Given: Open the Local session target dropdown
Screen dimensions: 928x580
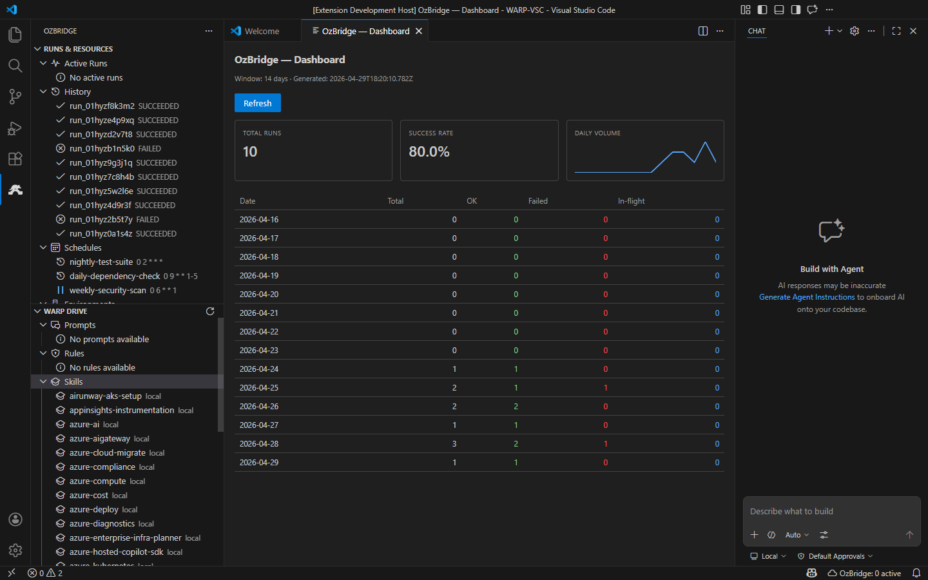Looking at the screenshot, I should (768, 556).
